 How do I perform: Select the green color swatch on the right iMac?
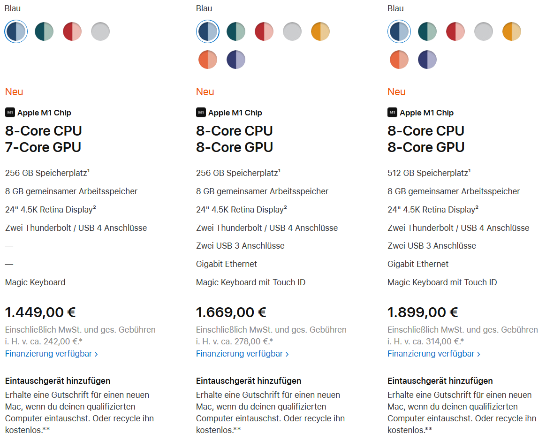coord(427,31)
